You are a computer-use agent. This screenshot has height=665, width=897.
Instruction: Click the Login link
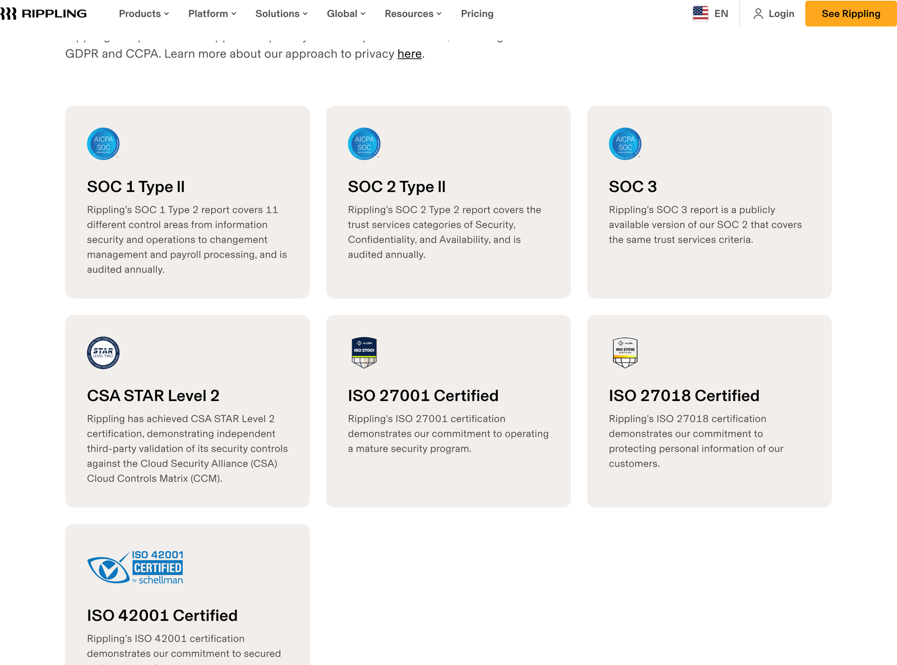coord(781,13)
